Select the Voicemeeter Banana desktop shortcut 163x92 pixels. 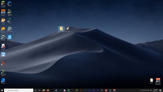click(158, 82)
